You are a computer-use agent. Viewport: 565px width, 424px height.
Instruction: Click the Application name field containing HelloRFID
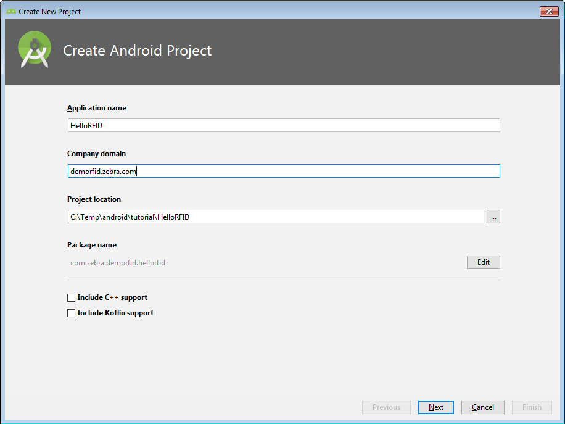283,125
